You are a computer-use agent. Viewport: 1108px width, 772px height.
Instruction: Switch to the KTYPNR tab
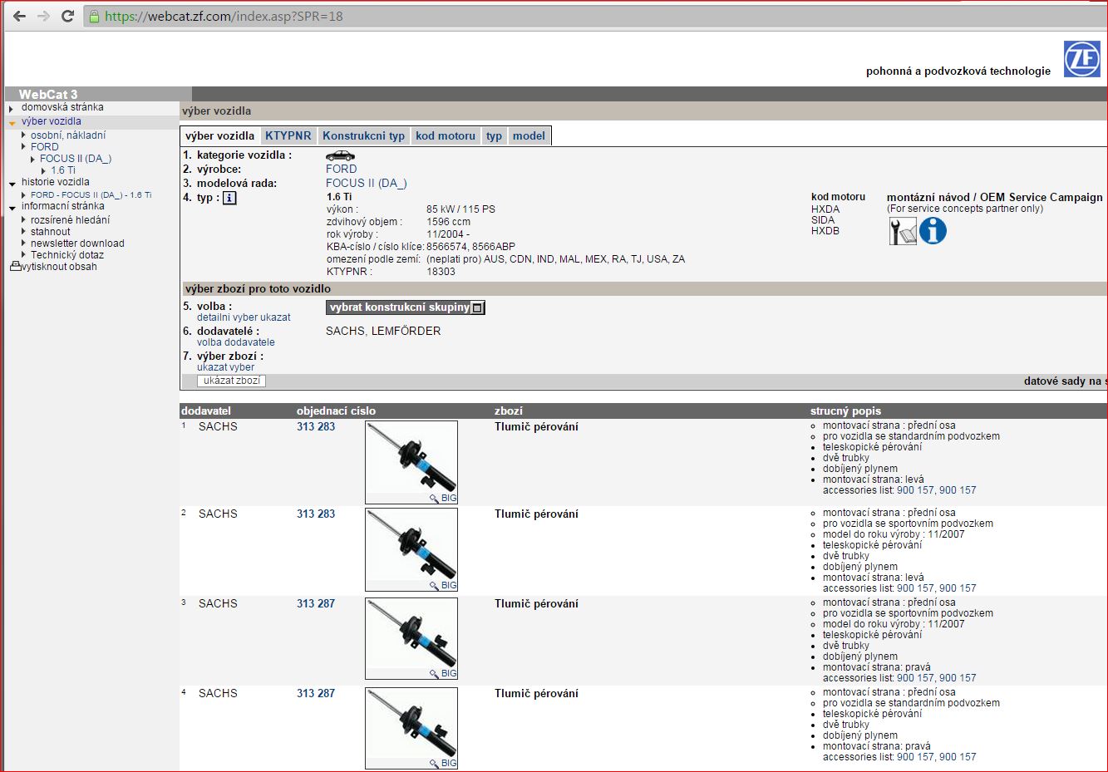pyautogui.click(x=288, y=135)
